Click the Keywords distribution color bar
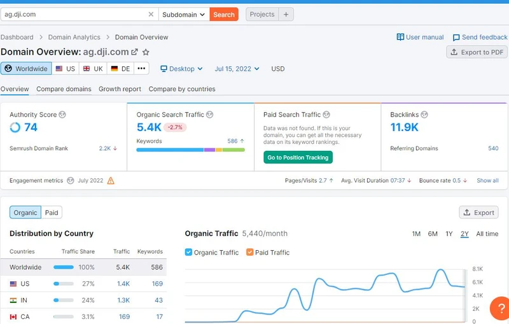The image size is (509, 324). pyautogui.click(x=190, y=150)
